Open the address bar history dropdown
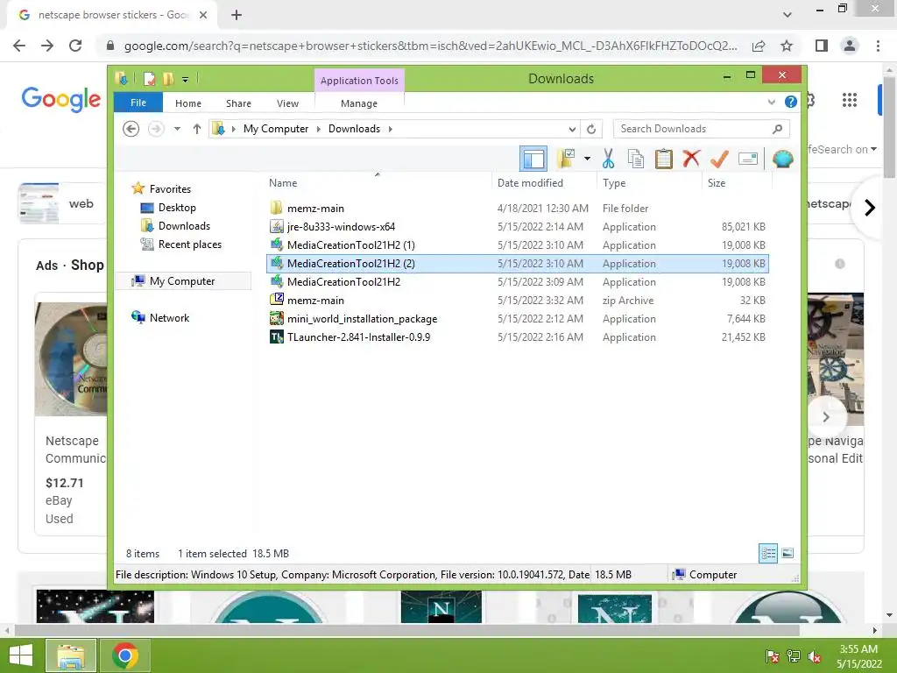Image resolution: width=897 pixels, height=673 pixels. [572, 129]
